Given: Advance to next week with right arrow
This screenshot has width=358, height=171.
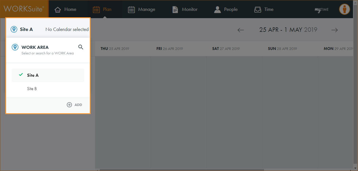Looking at the screenshot, I should coord(335,30).
